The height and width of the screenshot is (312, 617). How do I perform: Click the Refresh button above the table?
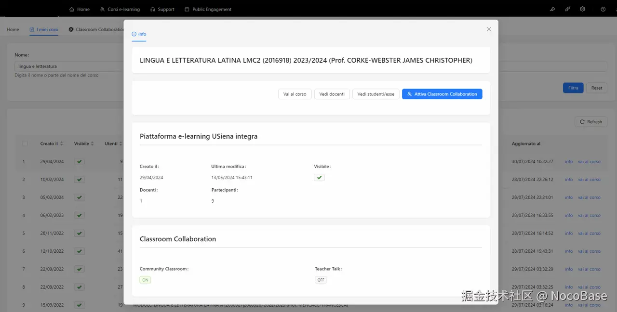coord(591,122)
